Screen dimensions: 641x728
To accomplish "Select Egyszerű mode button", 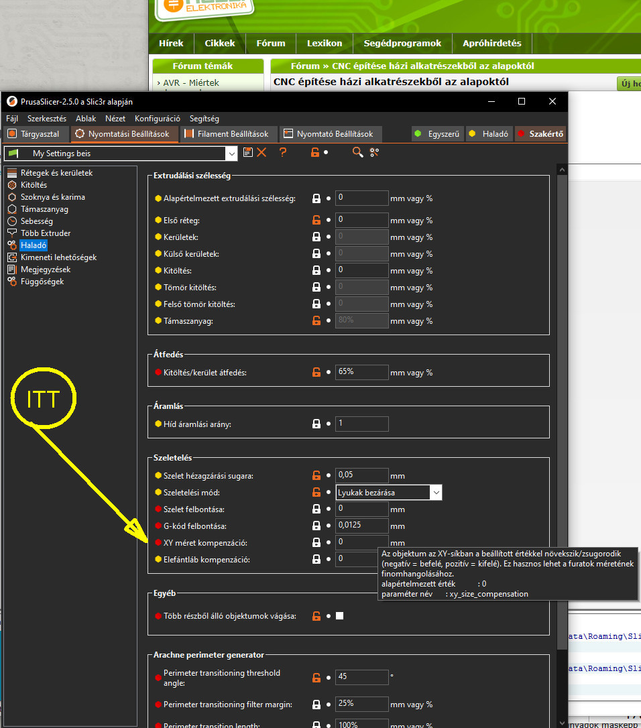I will pyautogui.click(x=438, y=133).
